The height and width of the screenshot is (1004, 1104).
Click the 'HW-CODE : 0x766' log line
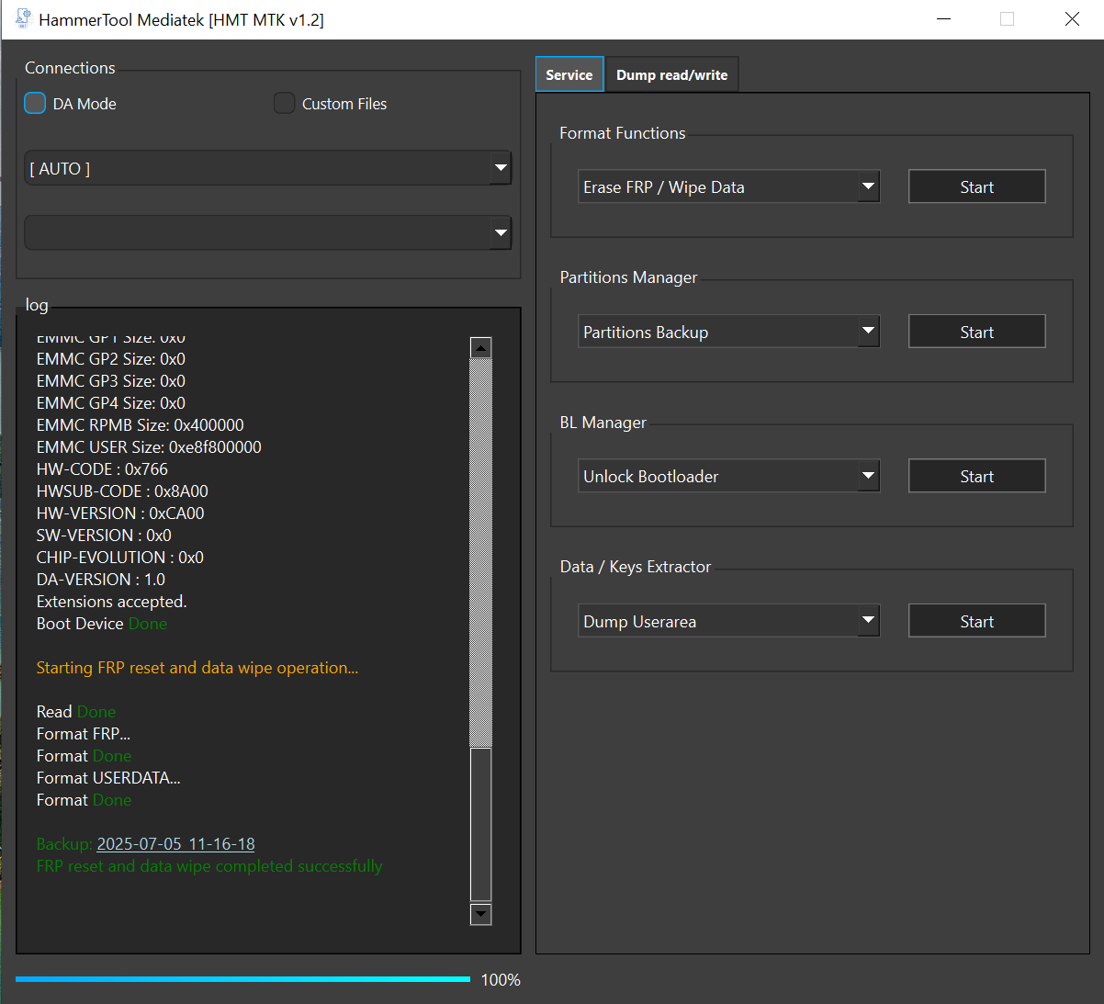point(102,468)
